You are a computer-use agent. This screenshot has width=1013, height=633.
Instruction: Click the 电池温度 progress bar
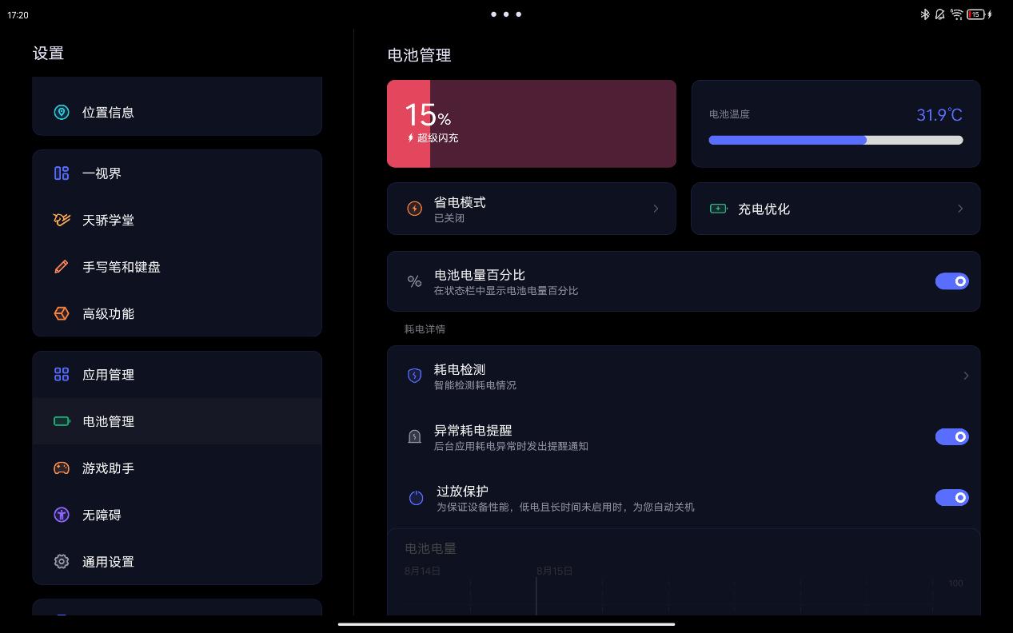click(x=836, y=140)
